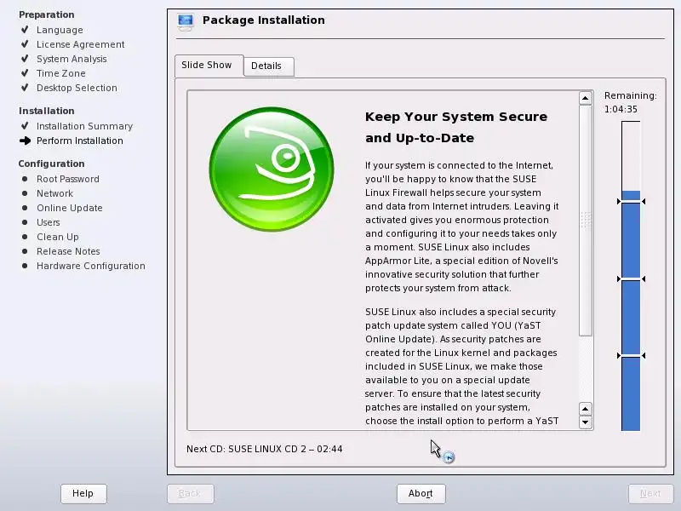Viewport: 681px width, 511px height.
Task: Switch to the Details tab
Action: click(x=268, y=66)
